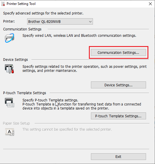155x164 pixels.
Task: Click the greyed Paper Size Setup heading
Action: [16, 123]
